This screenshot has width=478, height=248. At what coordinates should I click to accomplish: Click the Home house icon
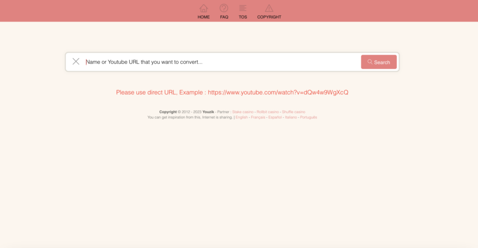click(204, 8)
